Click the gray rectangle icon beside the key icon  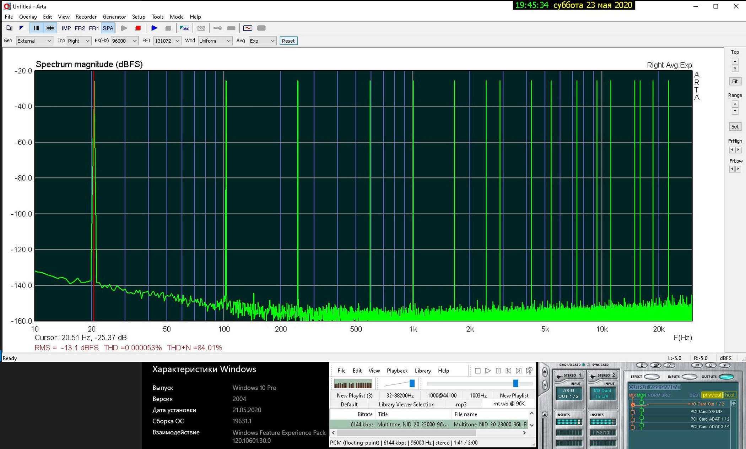[x=231, y=28]
